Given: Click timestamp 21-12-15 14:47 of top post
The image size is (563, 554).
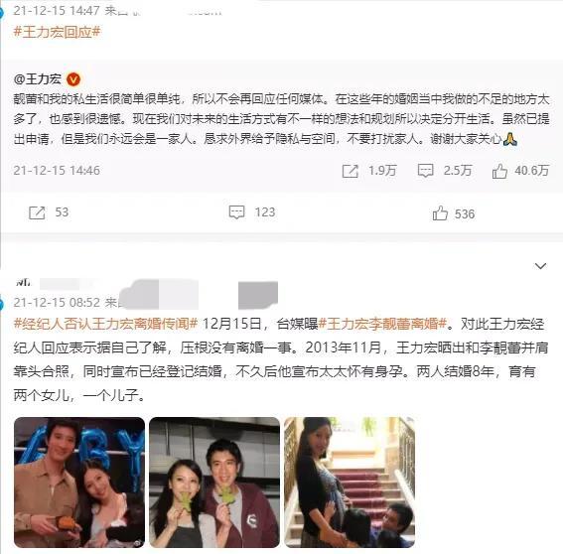Looking at the screenshot, I should [57, 10].
